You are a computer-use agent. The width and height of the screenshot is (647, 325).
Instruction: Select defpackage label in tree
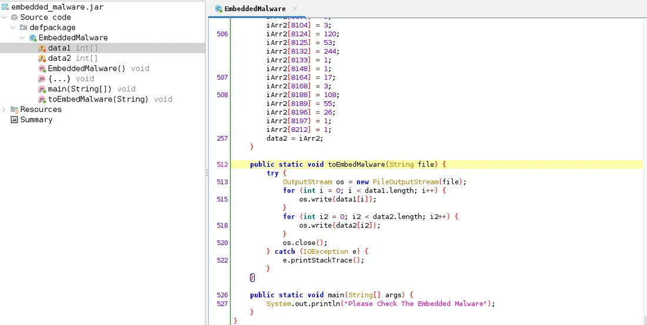(x=52, y=28)
